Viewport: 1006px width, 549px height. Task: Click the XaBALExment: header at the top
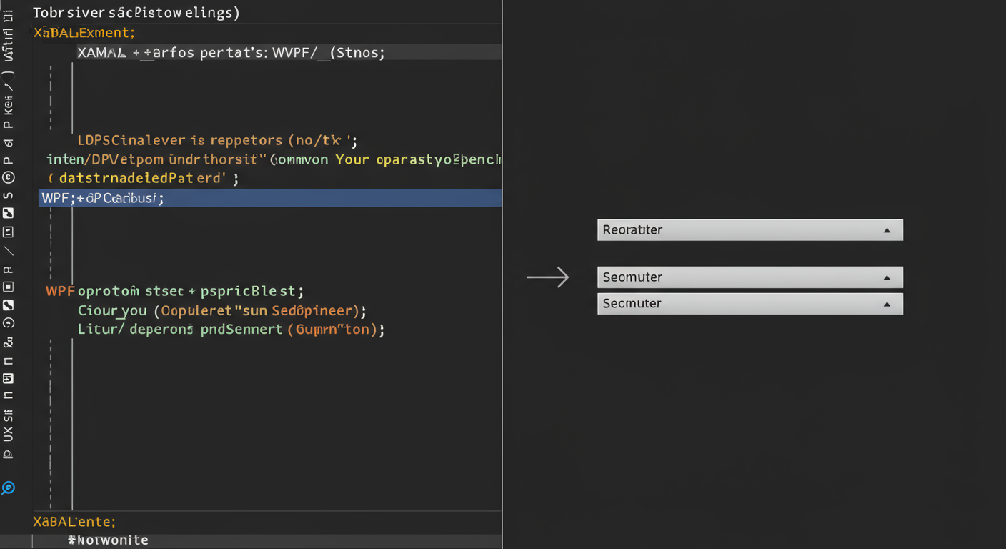[84, 33]
